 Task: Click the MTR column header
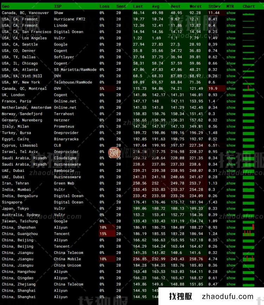point(230,6)
